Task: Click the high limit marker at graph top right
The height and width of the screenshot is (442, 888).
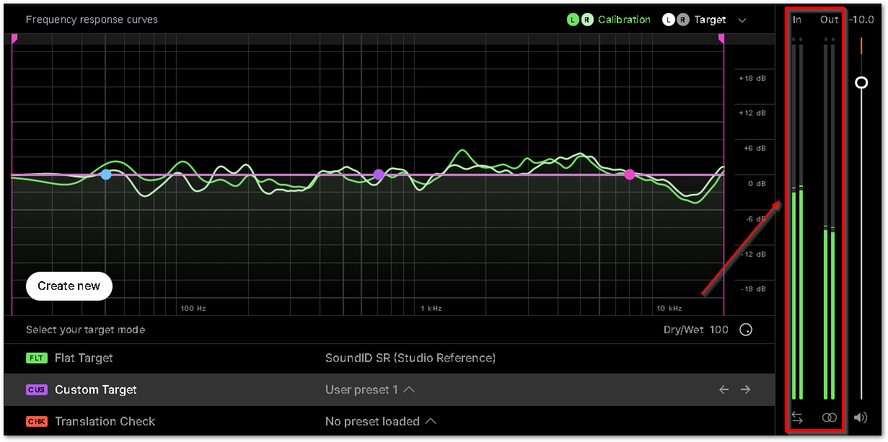Action: [721, 39]
